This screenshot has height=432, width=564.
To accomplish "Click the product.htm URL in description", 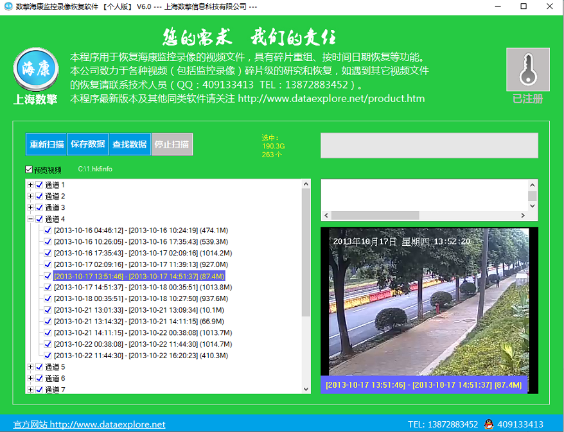I will point(331,98).
